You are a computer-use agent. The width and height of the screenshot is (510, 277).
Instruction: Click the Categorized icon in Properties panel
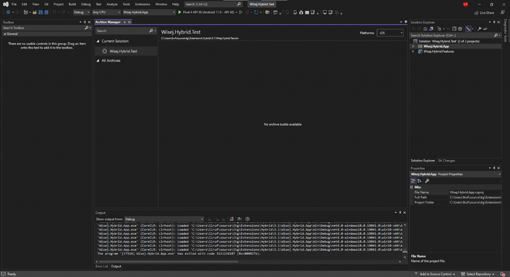(x=413, y=181)
